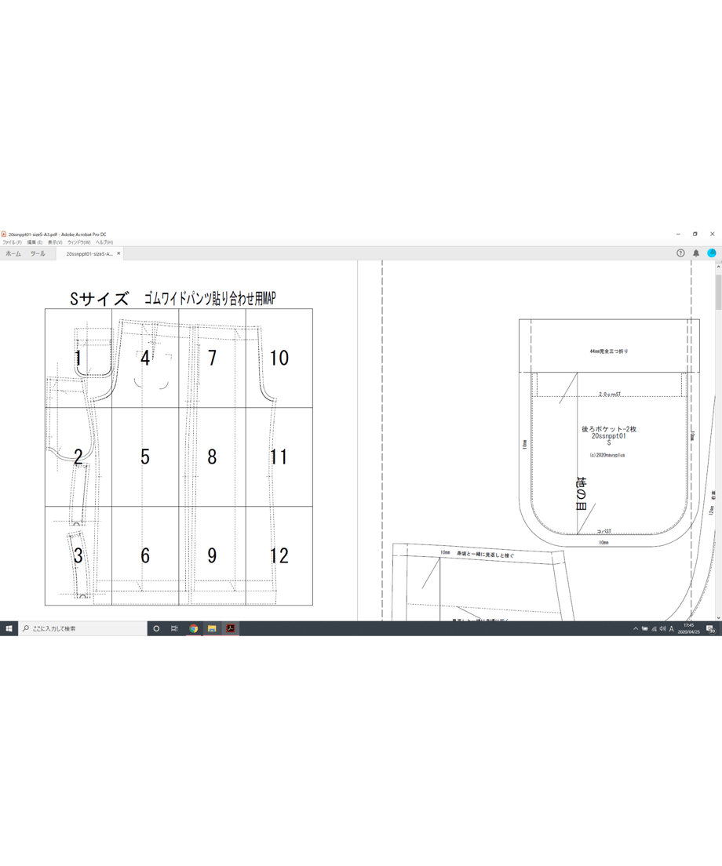Switch to the ツール tab
Screen dimensions: 722x866
(38, 253)
